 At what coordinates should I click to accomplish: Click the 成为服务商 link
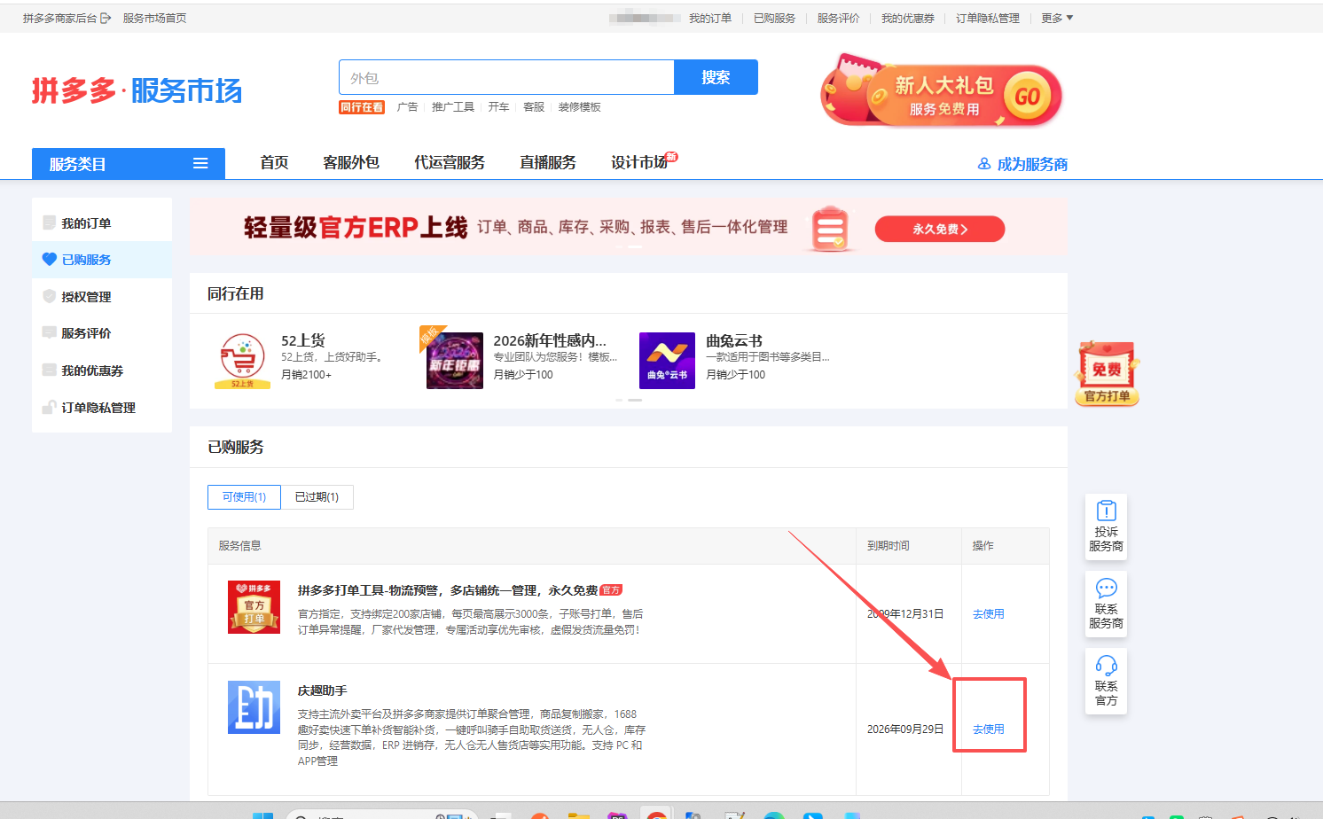[1022, 164]
